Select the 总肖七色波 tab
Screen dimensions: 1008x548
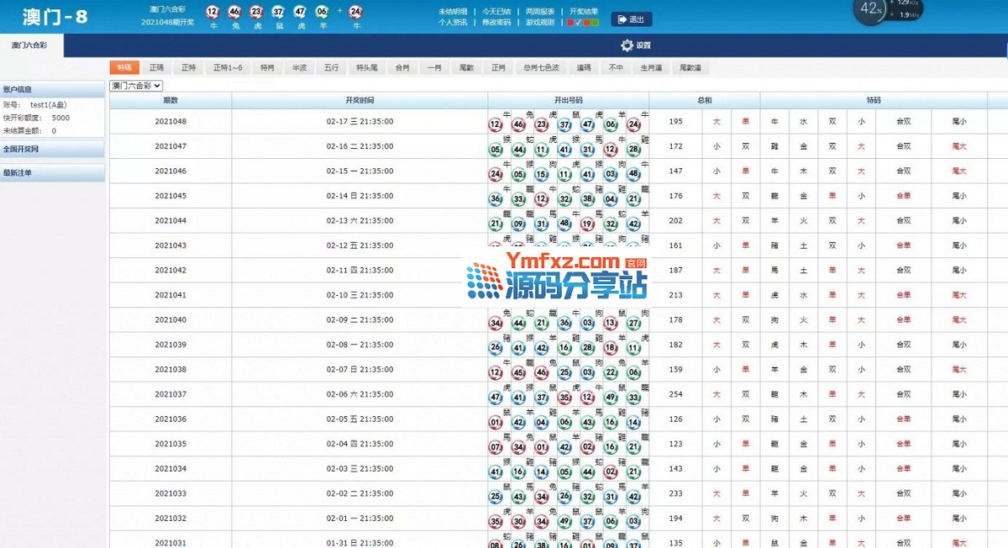click(x=541, y=67)
